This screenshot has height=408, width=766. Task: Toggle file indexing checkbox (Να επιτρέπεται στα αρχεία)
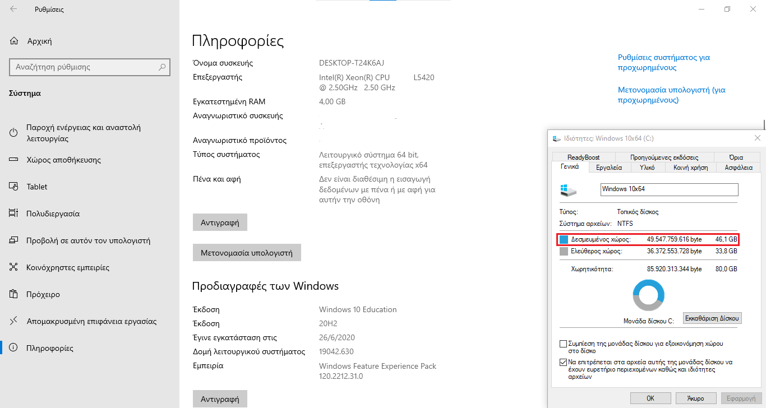tap(564, 362)
